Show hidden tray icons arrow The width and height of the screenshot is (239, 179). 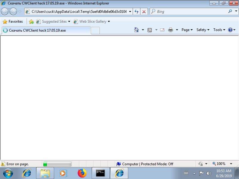coord(194,173)
